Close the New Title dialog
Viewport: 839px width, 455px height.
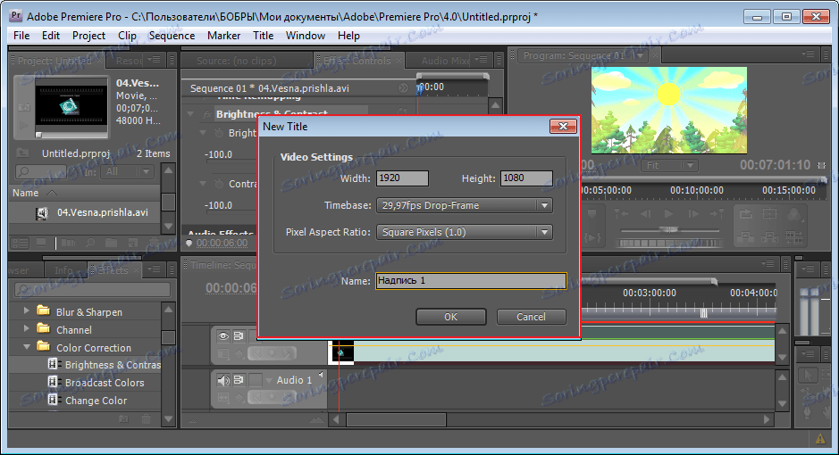coord(563,127)
